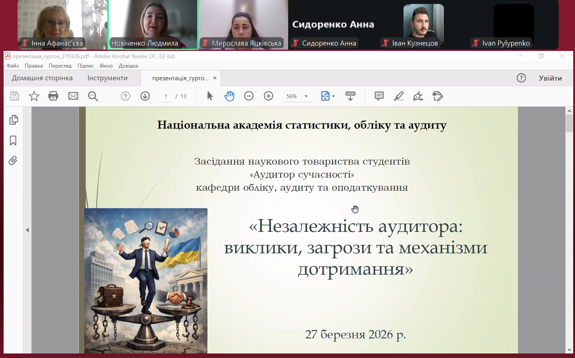Click the page number input field
This screenshot has height=358, width=575.
tap(166, 96)
